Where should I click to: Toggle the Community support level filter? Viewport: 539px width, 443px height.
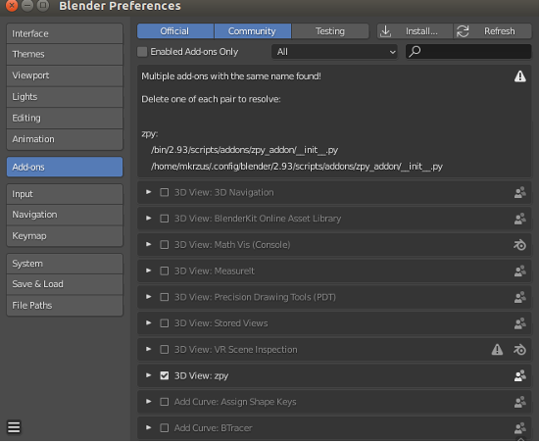pos(253,31)
